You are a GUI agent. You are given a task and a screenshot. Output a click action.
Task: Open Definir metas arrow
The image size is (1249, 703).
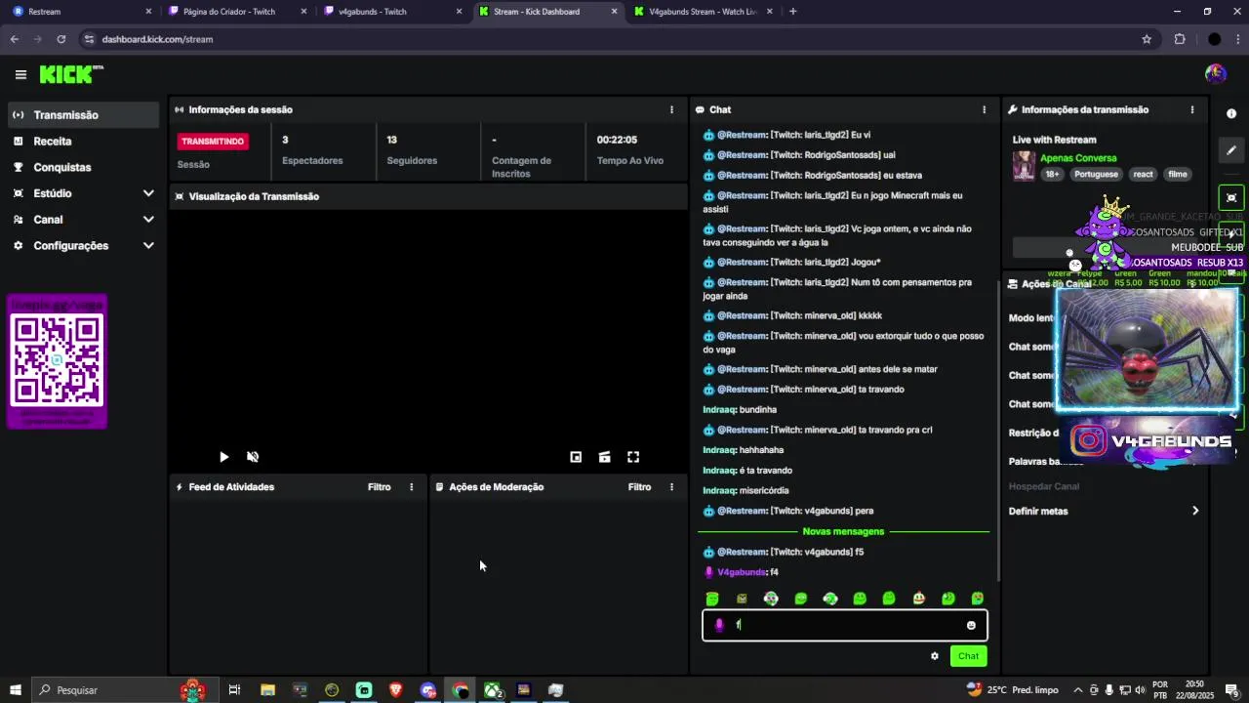click(x=1194, y=511)
